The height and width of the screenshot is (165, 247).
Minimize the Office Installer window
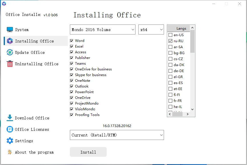coord(214,4)
